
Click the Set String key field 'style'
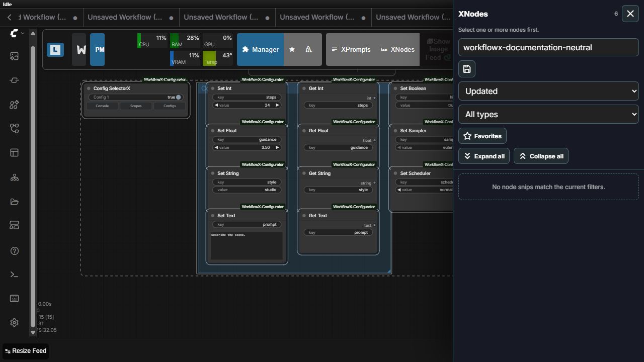pos(247,182)
